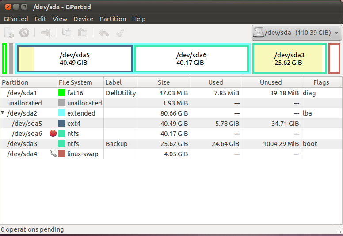Screen dimensions: 343x236
Task: Click the Resize/Move toolbar icon
Action: click(46, 33)
